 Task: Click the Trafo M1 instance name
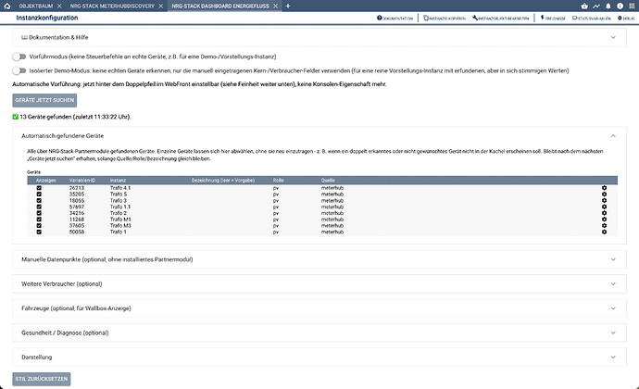(120, 220)
